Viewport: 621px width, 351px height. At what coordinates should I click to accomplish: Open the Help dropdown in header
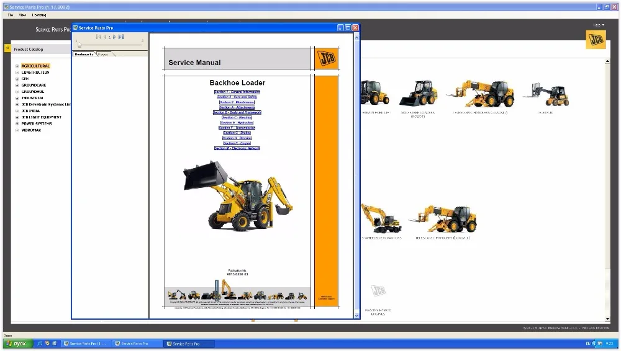coord(599,25)
